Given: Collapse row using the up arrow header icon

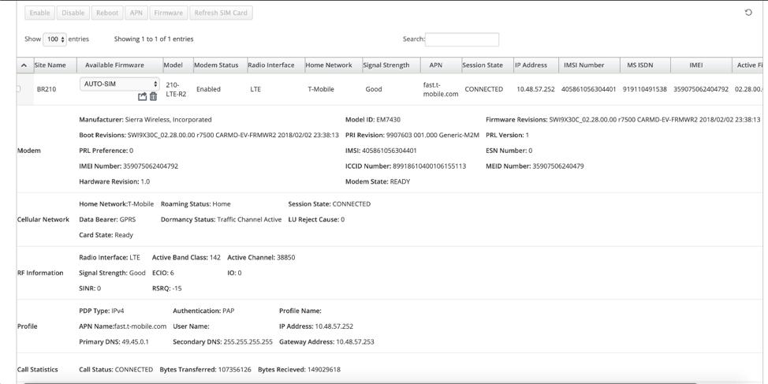Looking at the screenshot, I should pyautogui.click(x=24, y=65).
